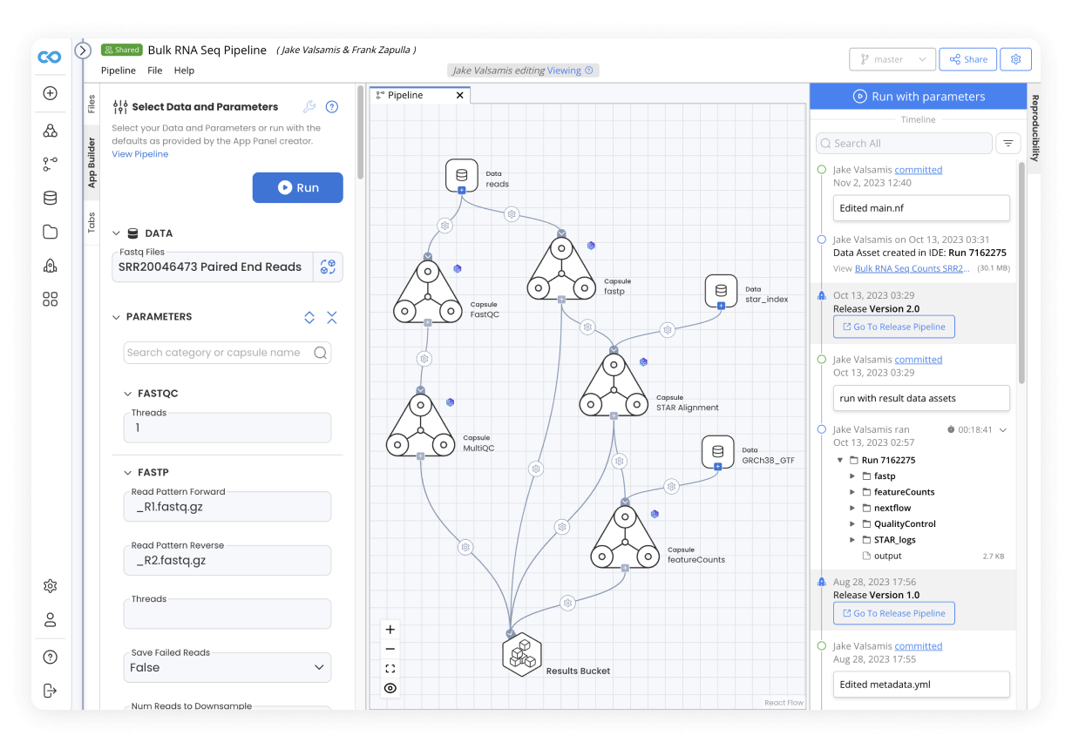The width and height of the screenshot is (1072, 749).
Task: Open the File menu
Action: coord(154,70)
